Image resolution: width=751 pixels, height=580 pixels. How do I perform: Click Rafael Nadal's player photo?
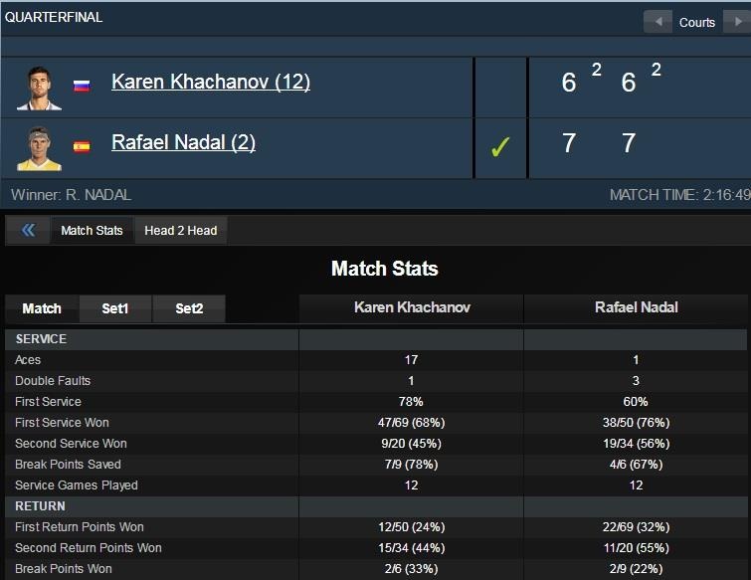(x=39, y=148)
